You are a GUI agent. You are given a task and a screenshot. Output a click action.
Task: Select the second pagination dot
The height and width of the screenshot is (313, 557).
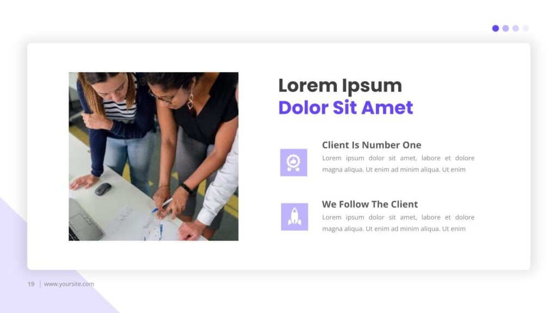point(505,28)
